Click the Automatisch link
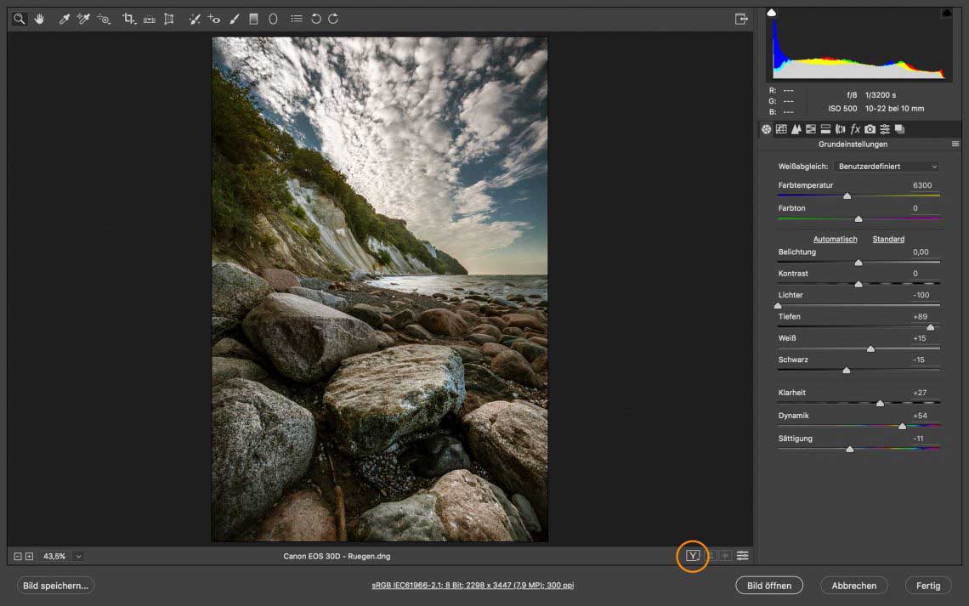 click(835, 239)
